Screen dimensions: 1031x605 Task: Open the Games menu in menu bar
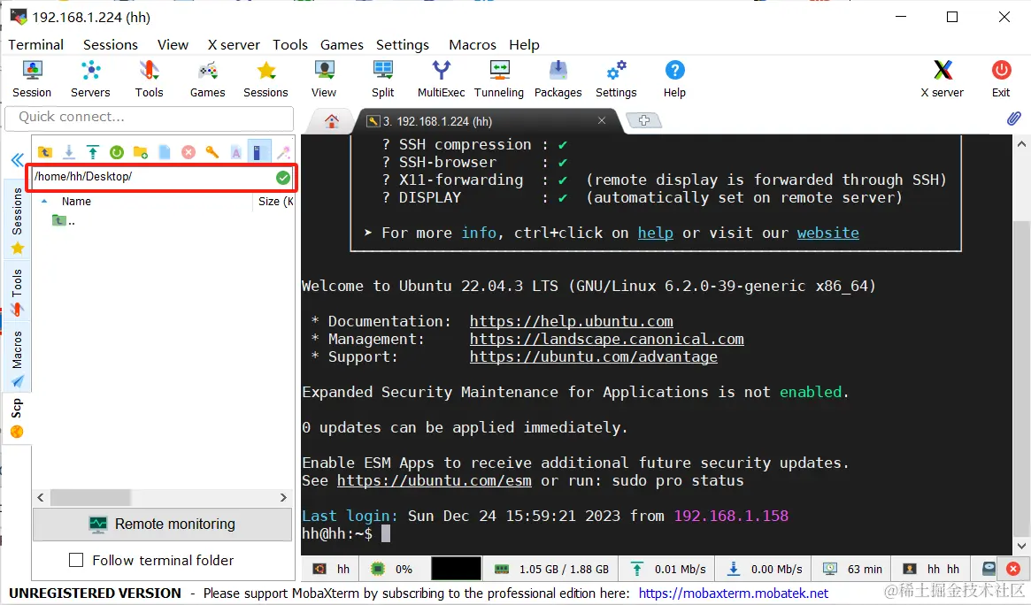coord(342,45)
